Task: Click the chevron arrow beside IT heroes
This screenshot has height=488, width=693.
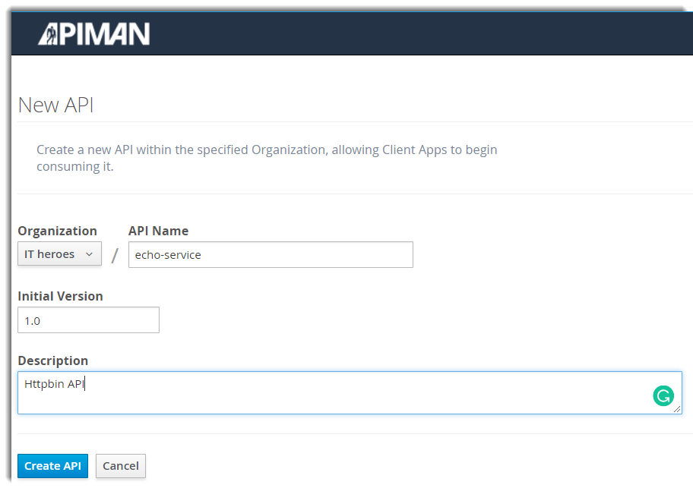Action: click(89, 254)
